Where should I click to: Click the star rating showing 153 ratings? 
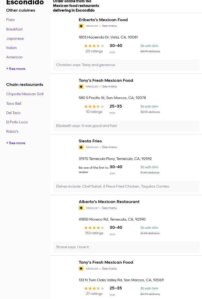94,228
